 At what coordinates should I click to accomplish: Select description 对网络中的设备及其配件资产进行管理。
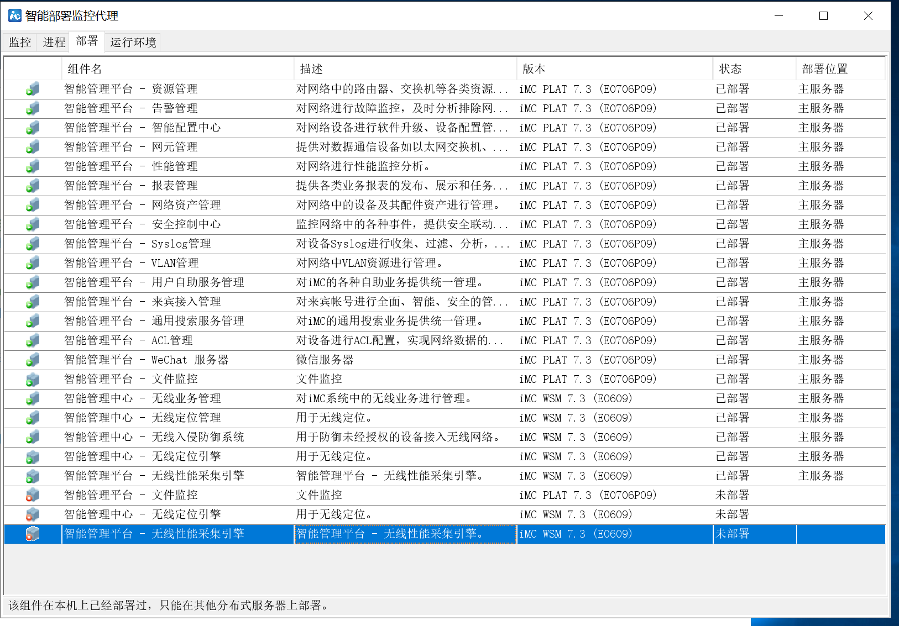pyautogui.click(x=398, y=205)
